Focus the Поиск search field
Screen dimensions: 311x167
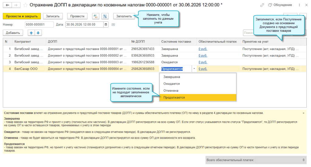point(248,33)
